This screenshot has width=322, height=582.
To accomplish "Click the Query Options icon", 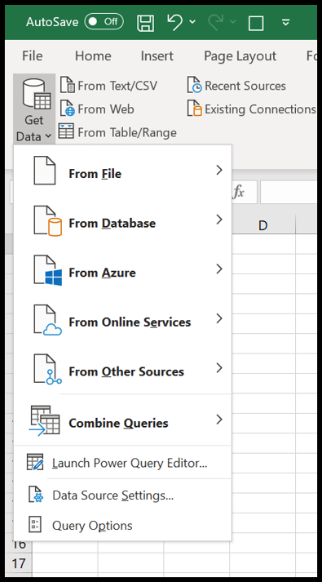I will [x=35, y=525].
